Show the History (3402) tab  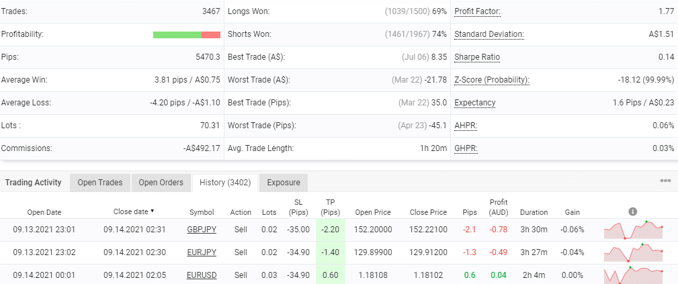tap(225, 183)
